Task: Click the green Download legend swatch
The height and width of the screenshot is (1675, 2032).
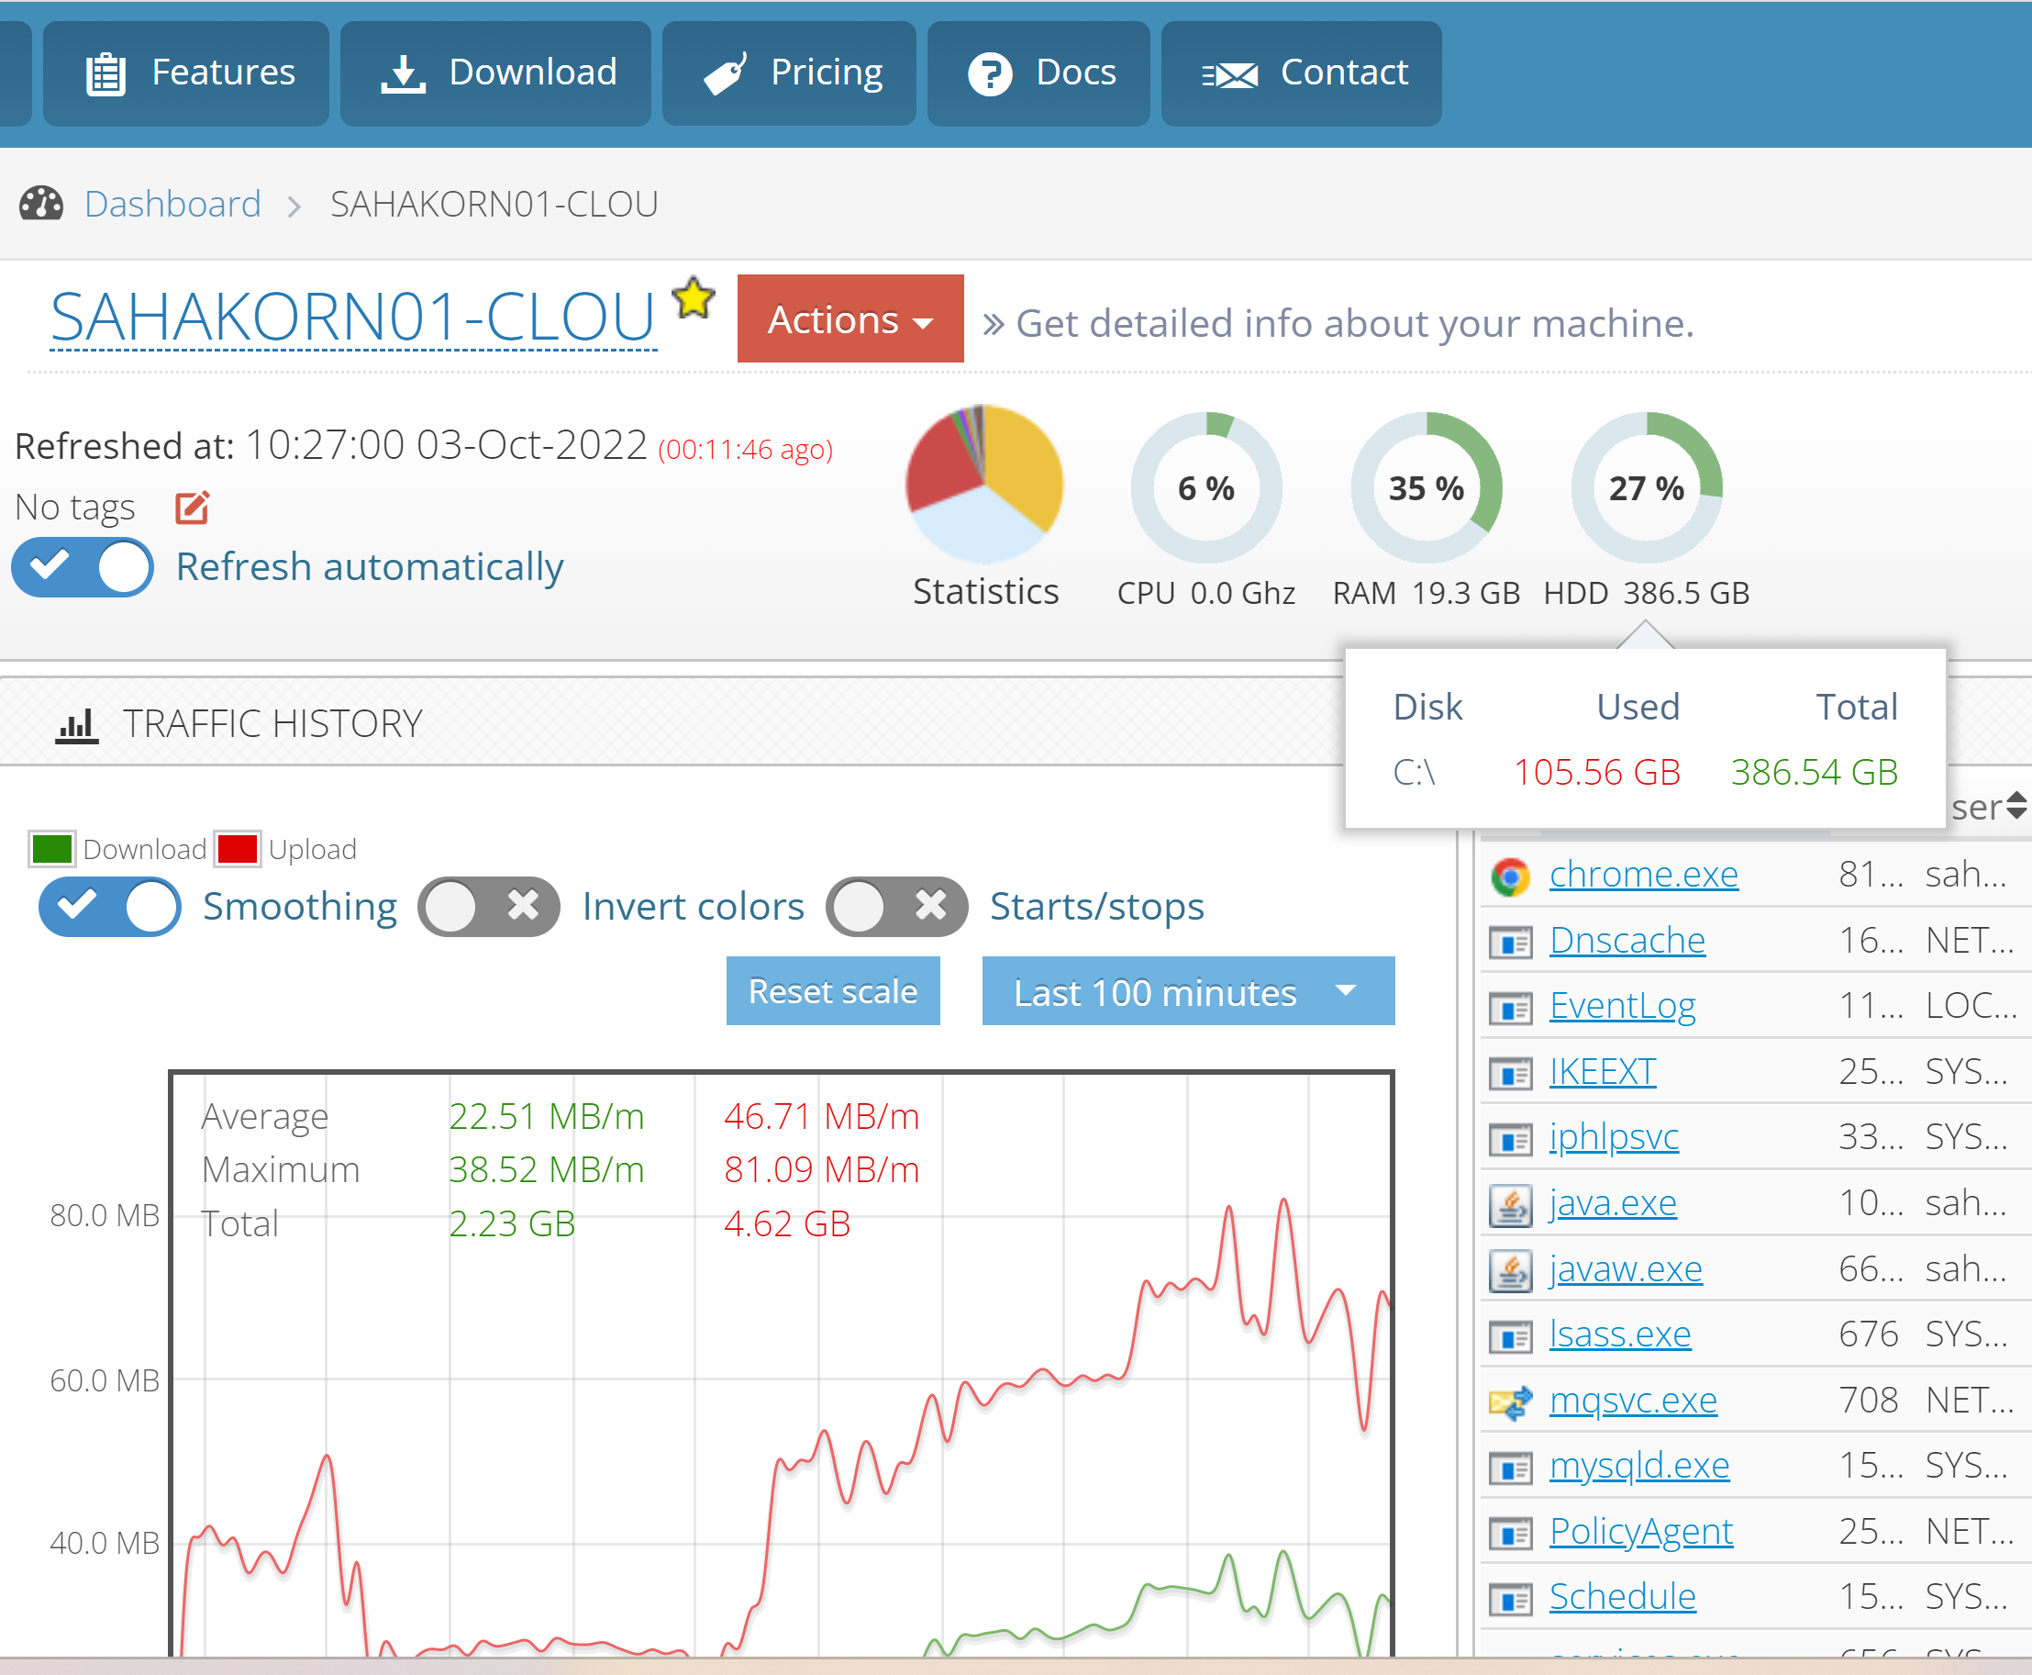Action: pyautogui.click(x=51, y=849)
